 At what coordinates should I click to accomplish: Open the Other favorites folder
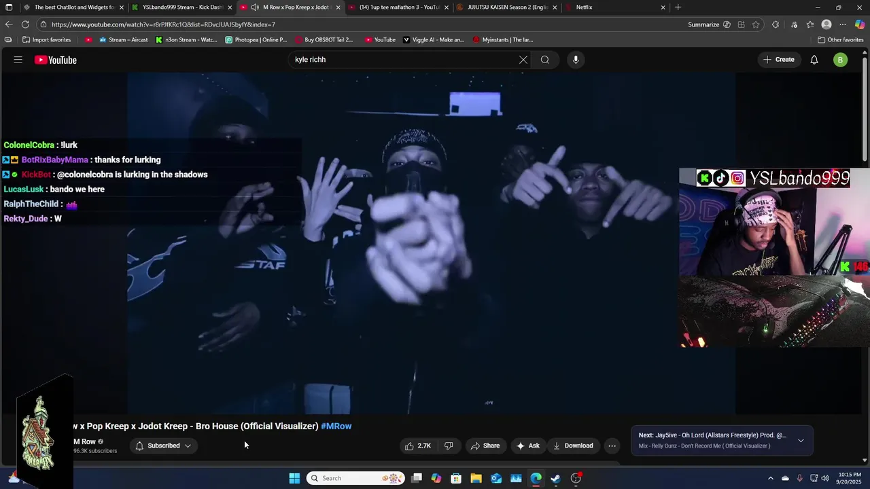click(x=840, y=40)
